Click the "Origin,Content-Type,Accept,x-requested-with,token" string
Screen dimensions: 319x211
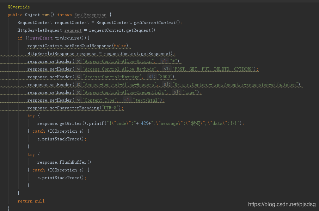pyautogui.click(x=235, y=85)
